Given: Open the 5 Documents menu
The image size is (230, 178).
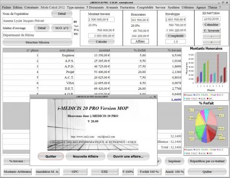Looking at the screenshot, I should [95, 8].
